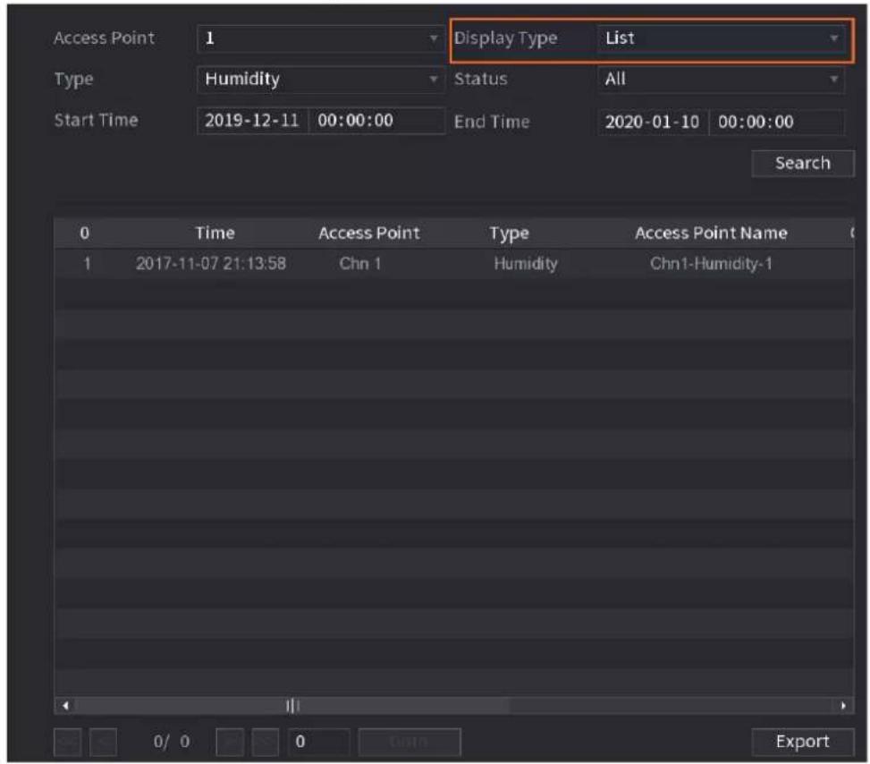Screen dimensions: 870x764
Task: Click the Start Time date field 2019-12-11
Action: [x=252, y=121]
